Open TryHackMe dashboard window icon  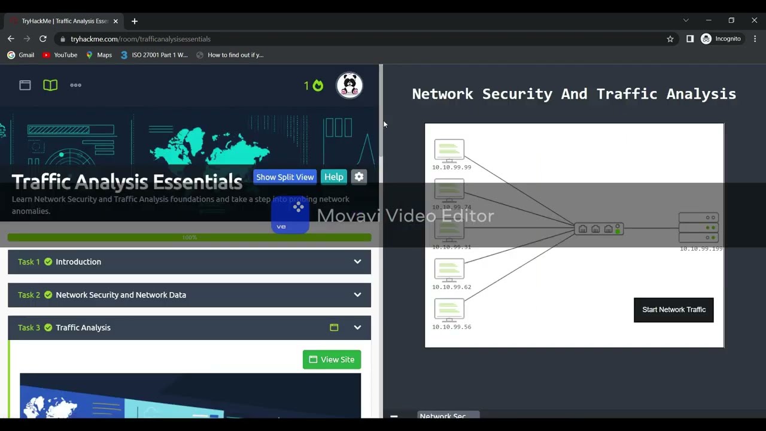pyautogui.click(x=25, y=85)
